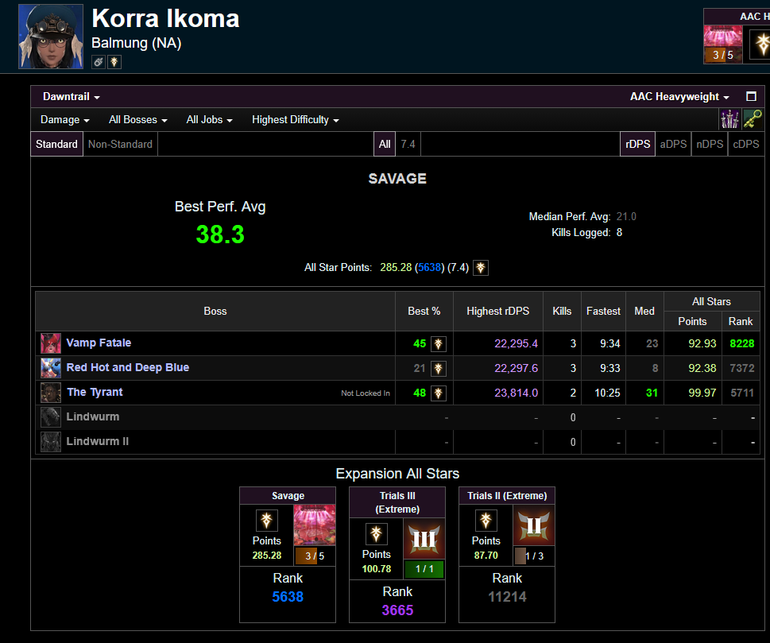Open The Tyrant boss link
770x643 pixels.
click(95, 392)
